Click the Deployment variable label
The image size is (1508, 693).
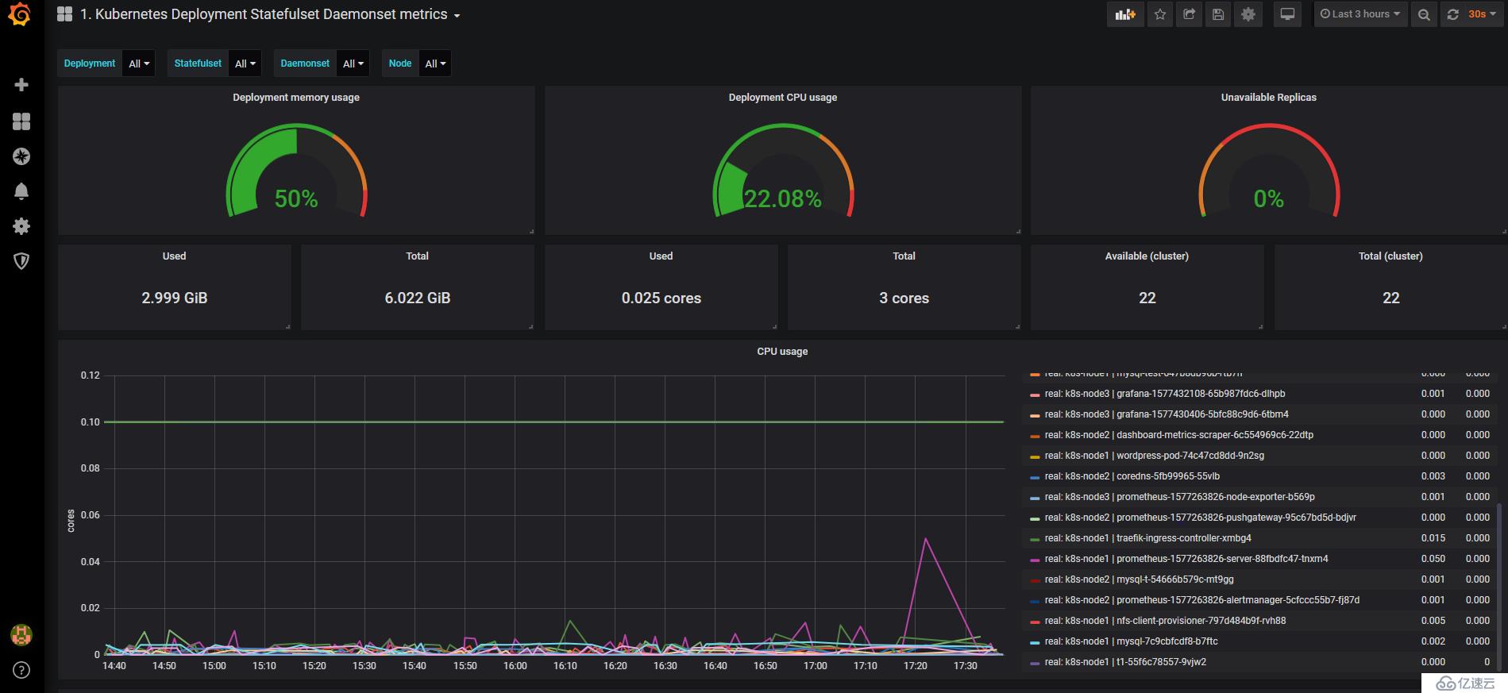coord(90,64)
